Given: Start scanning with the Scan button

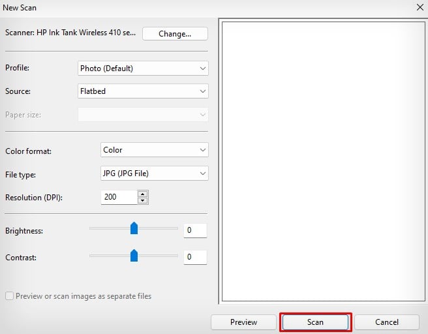Looking at the screenshot, I should point(315,322).
